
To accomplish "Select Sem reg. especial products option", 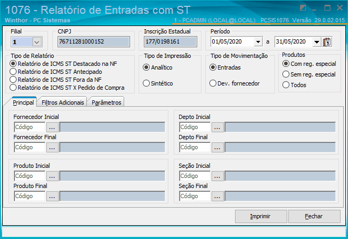I will (309, 74).
